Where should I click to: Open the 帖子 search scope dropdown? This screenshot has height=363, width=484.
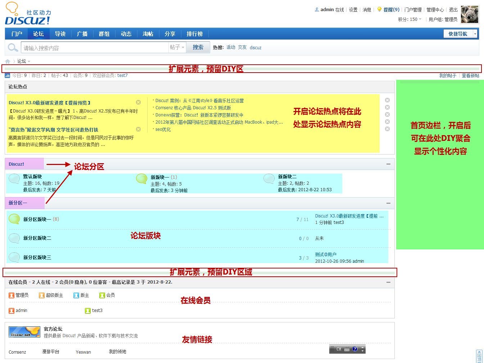pyautogui.click(x=177, y=47)
